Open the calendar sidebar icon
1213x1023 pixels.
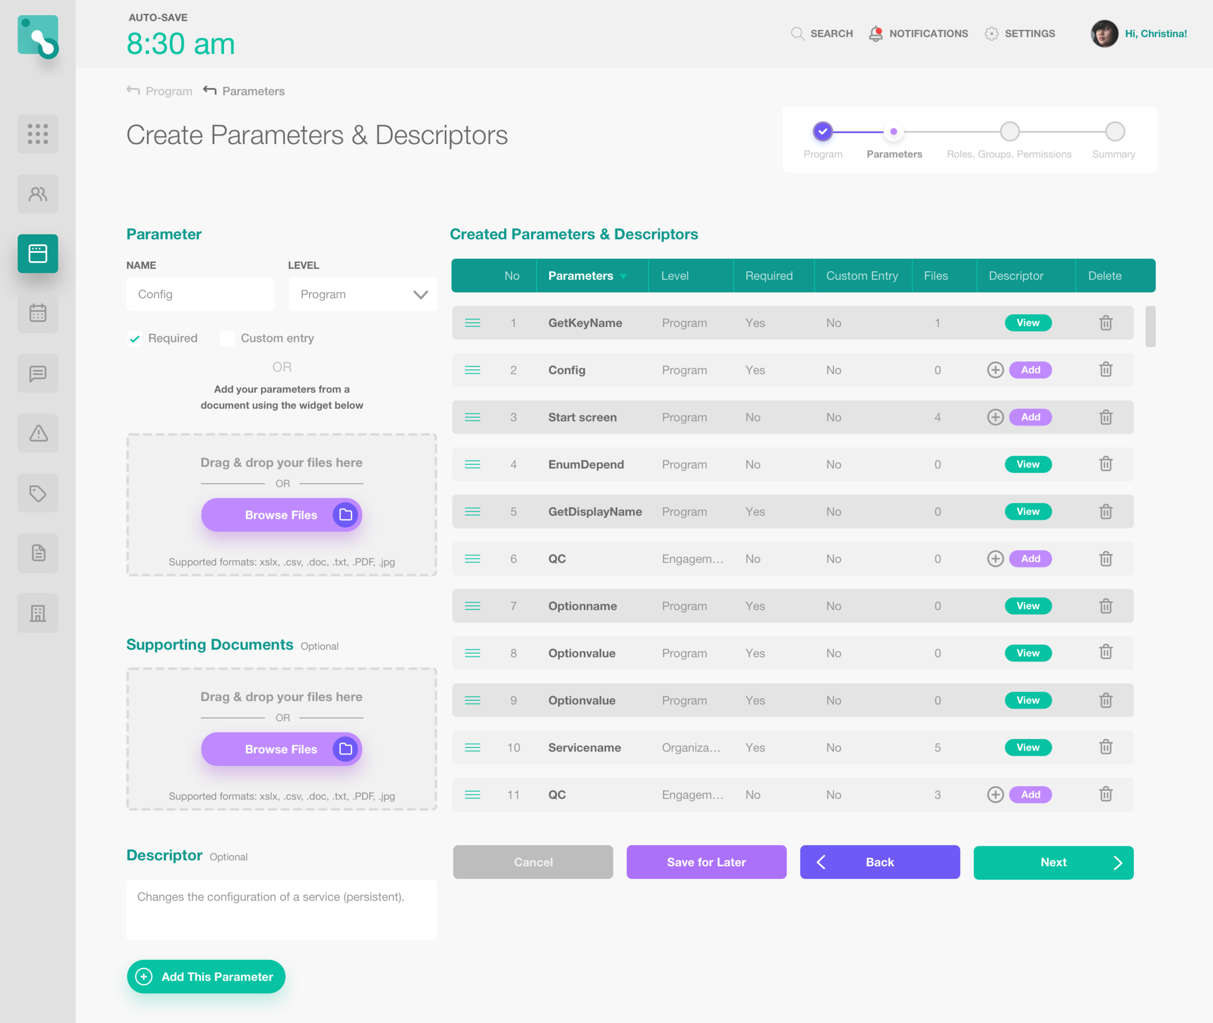coord(38,313)
